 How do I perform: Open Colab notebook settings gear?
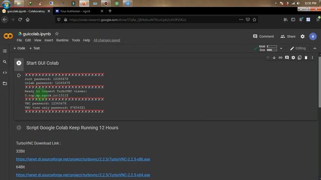302,36
